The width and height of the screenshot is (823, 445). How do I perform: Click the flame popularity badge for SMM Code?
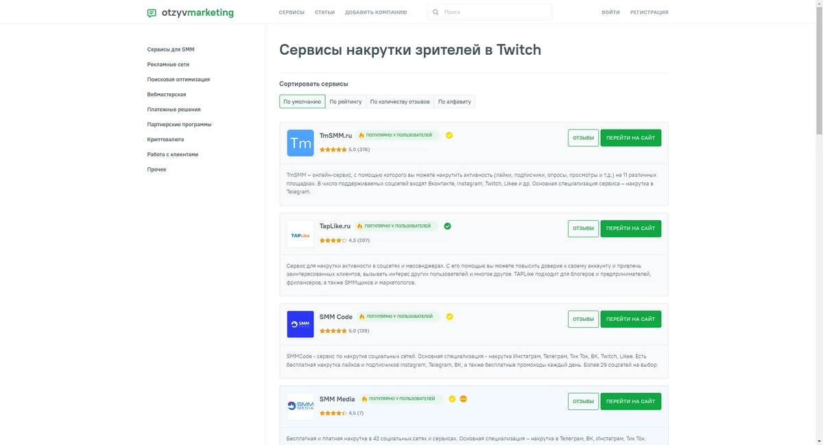click(398, 317)
